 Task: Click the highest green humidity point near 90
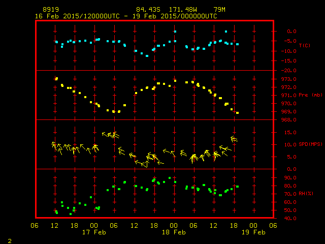(x=170, y=178)
